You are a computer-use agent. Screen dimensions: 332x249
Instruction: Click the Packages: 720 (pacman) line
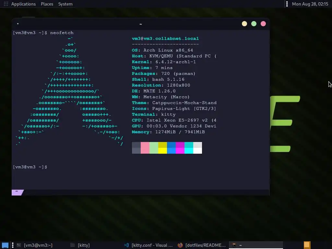(163, 74)
